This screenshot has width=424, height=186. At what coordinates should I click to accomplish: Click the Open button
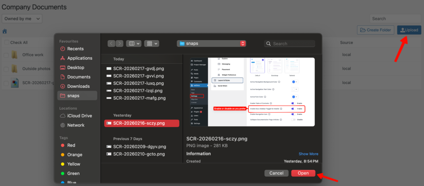point(303,173)
